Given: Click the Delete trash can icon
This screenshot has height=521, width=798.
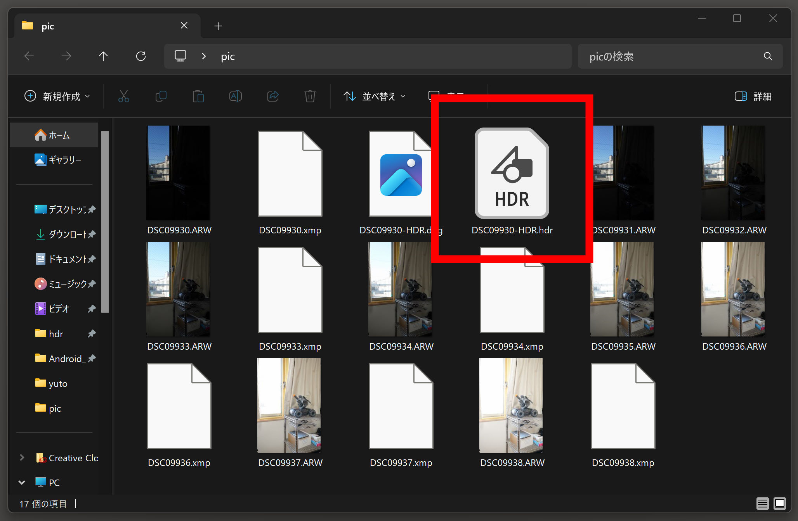Looking at the screenshot, I should tap(310, 96).
